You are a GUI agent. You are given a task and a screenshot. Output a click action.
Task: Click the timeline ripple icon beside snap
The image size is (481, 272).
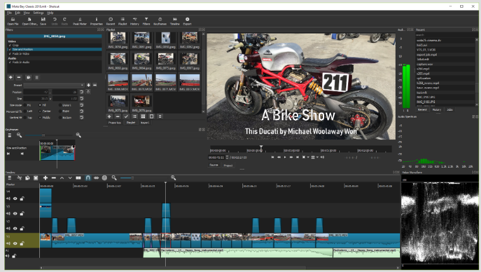96,178
